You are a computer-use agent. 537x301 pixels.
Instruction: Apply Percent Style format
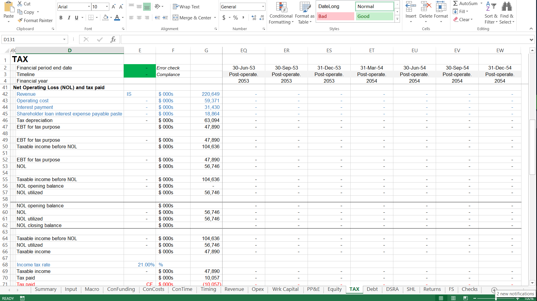coord(236,18)
